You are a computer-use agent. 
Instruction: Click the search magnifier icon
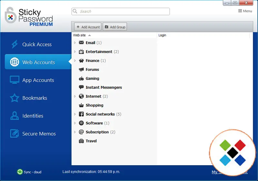(x=75, y=11)
